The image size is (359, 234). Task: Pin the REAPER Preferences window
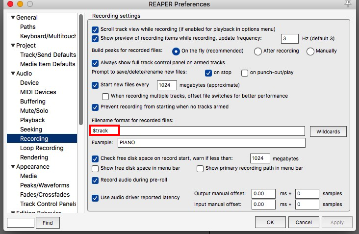click(348, 3)
